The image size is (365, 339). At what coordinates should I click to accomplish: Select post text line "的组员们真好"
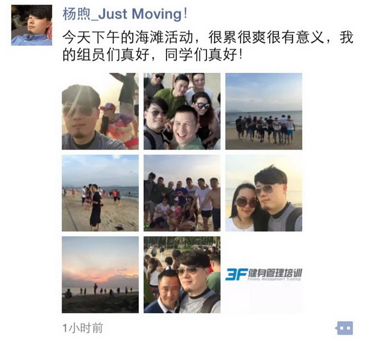[x=106, y=55]
